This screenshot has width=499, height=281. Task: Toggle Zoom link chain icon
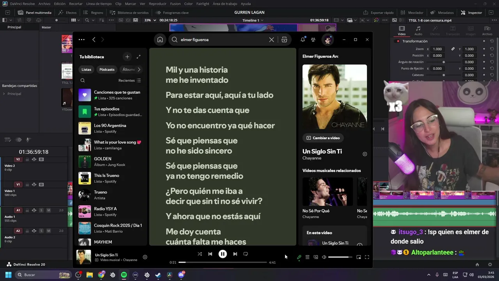[453, 49]
